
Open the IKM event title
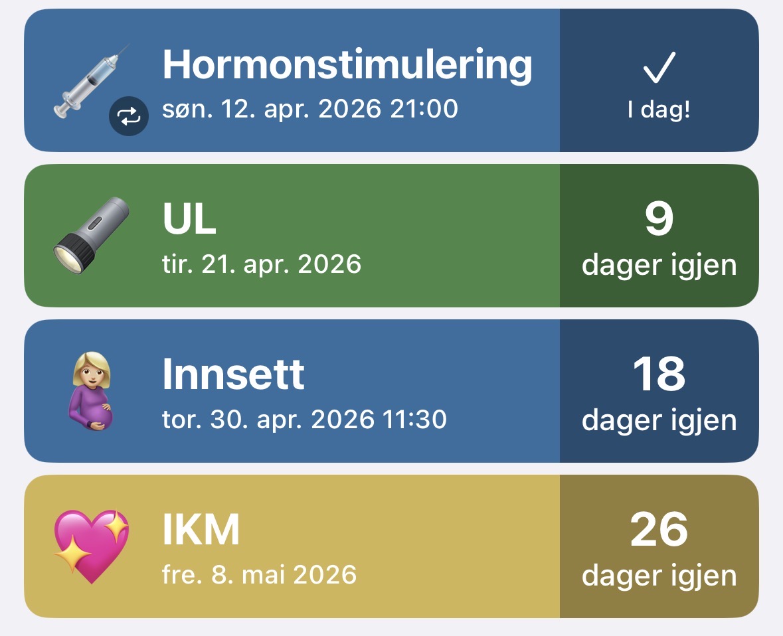coord(201,530)
